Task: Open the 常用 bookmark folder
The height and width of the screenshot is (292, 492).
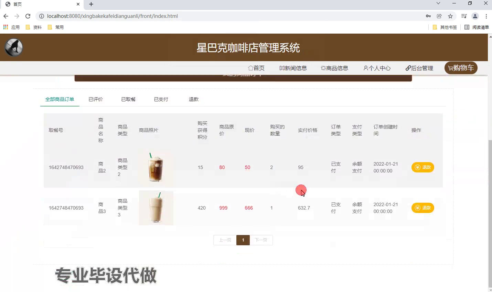Action: click(x=56, y=27)
